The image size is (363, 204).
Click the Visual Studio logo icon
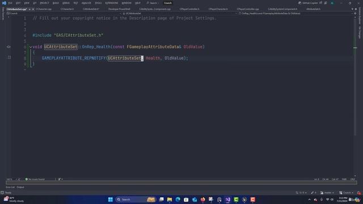(x=4, y=3)
